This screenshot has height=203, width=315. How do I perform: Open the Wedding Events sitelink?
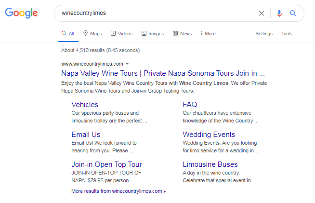coord(209,134)
